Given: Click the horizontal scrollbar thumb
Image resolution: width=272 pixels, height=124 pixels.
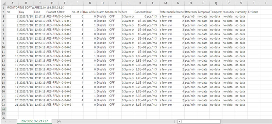Looking at the screenshot, I should pyautogui.click(x=201, y=122).
